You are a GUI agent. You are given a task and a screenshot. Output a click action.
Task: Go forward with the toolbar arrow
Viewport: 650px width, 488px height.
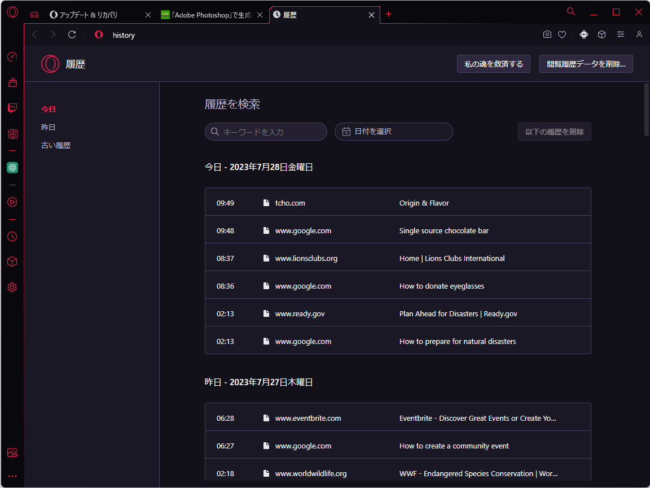53,34
